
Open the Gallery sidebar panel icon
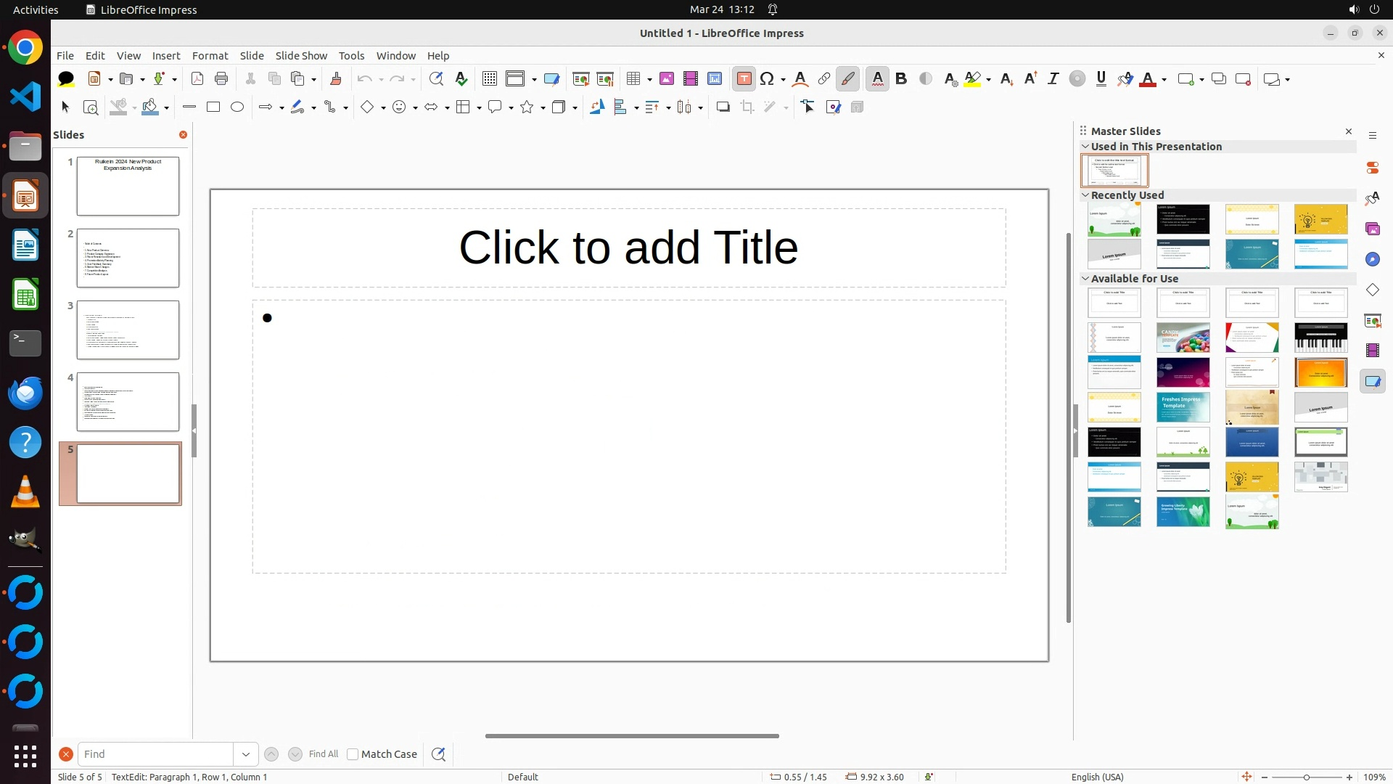click(x=1373, y=229)
